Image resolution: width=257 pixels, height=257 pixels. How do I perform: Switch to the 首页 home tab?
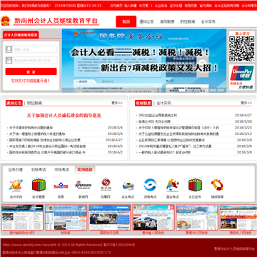click(x=126, y=21)
